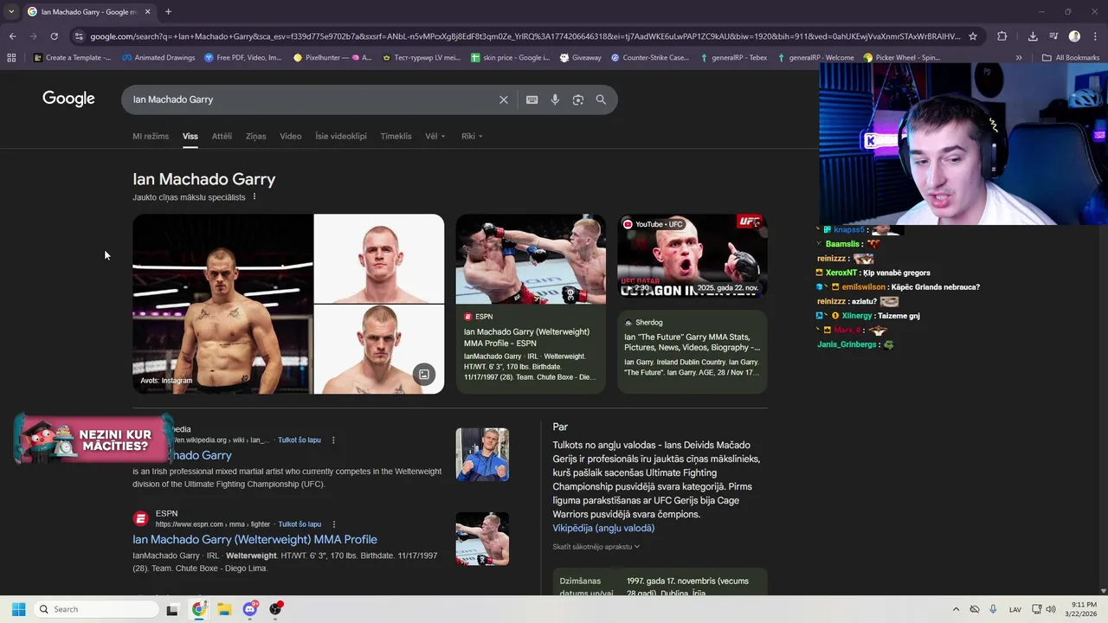Viewport: 1108px width, 623px height.
Task: Open Google Lens image search
Action: pyautogui.click(x=578, y=100)
